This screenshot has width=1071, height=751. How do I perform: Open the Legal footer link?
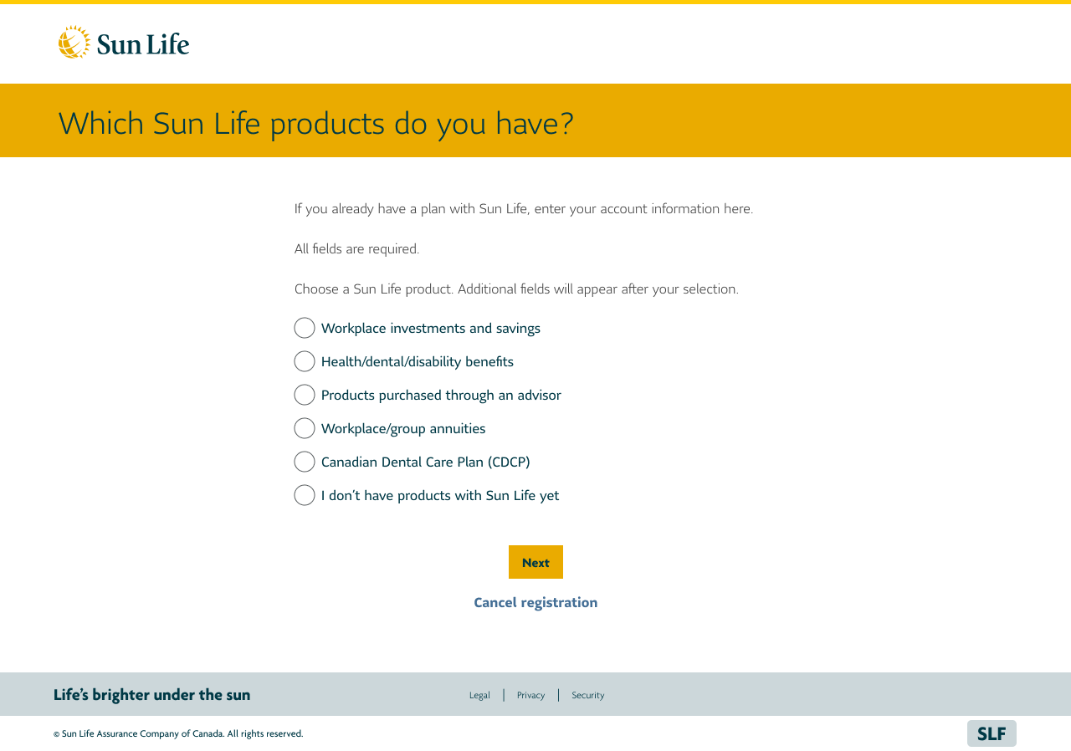tap(479, 695)
